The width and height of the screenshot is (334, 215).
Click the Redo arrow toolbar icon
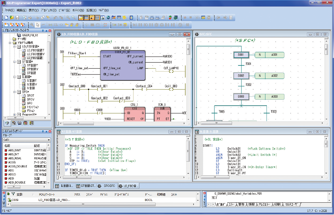[61, 18]
